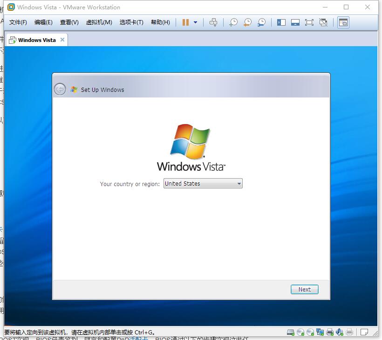This screenshot has height=340, width=382.
Task: Click the 'Your country or region:' label
Action: 130,184
